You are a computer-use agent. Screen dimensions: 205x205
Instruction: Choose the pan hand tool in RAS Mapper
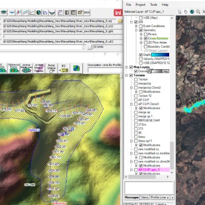coord(186,12)
